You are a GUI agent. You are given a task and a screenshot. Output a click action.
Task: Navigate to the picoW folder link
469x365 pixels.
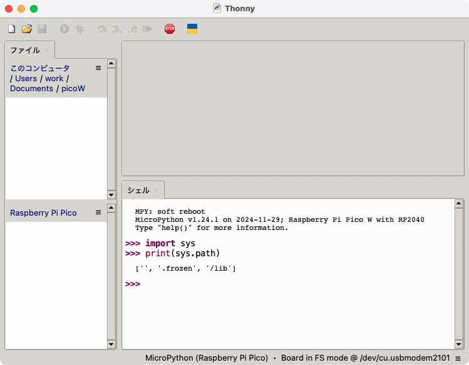pyautogui.click(x=73, y=89)
